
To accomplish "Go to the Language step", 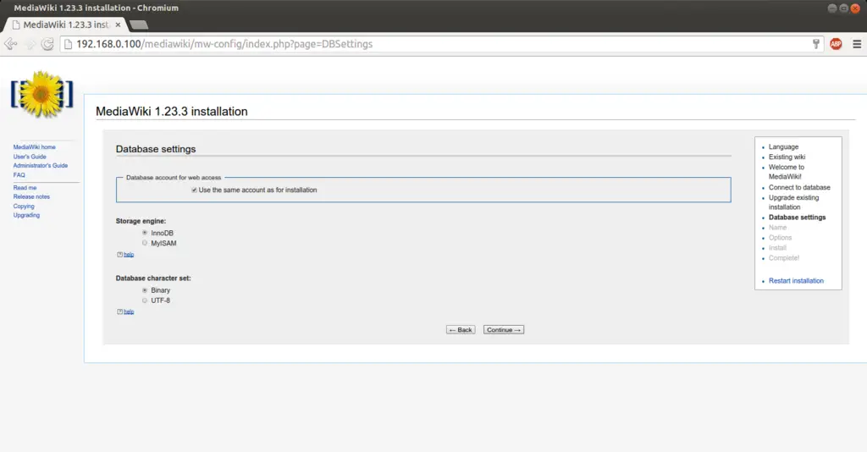I will point(783,147).
